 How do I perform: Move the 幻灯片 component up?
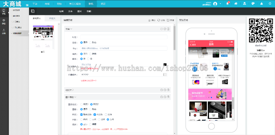(162, 90)
